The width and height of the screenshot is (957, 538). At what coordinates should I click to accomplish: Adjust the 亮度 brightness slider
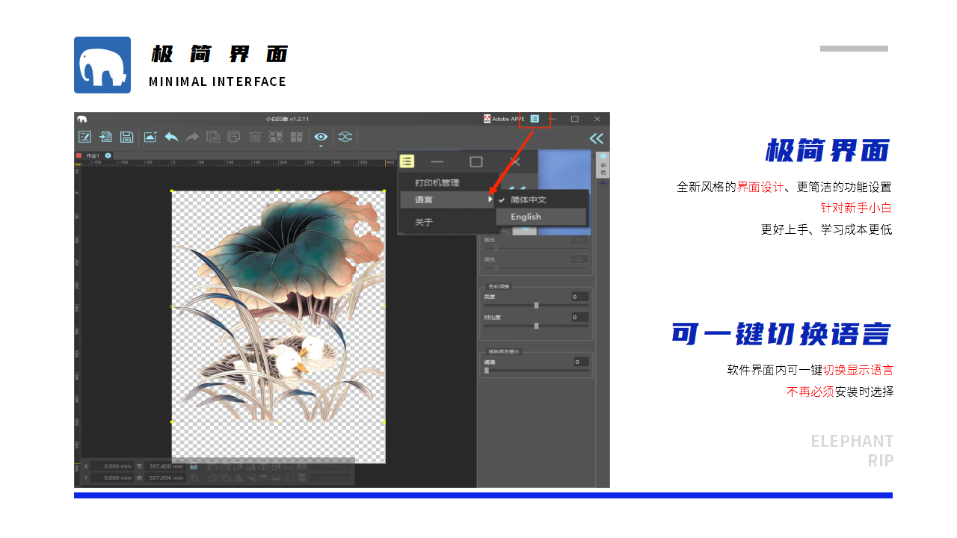(x=536, y=305)
